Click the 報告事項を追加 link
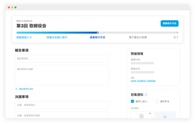The height and width of the screenshot is (124, 195). tap(26, 89)
